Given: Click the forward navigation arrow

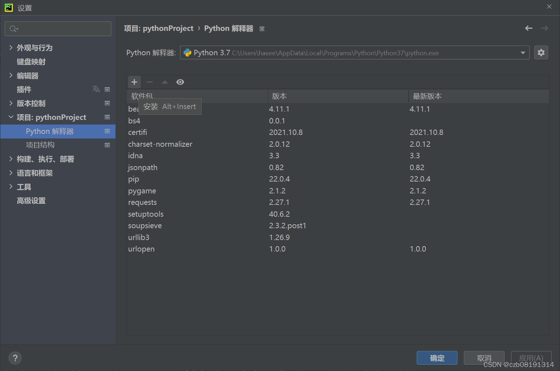Looking at the screenshot, I should click(x=544, y=28).
